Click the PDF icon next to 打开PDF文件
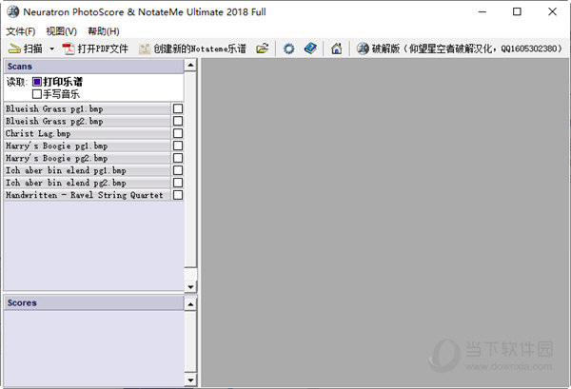This screenshot has height=389, width=571. [69, 49]
